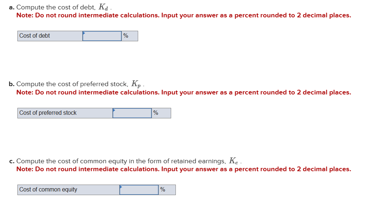
Task: Click the % beside Cost of common equity
Action: click(162, 189)
